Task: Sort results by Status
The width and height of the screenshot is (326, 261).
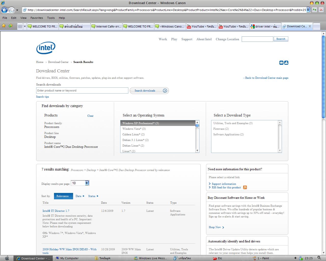Action: point(93,196)
